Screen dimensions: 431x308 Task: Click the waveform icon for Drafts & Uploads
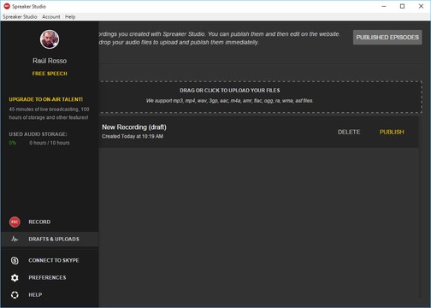point(15,239)
